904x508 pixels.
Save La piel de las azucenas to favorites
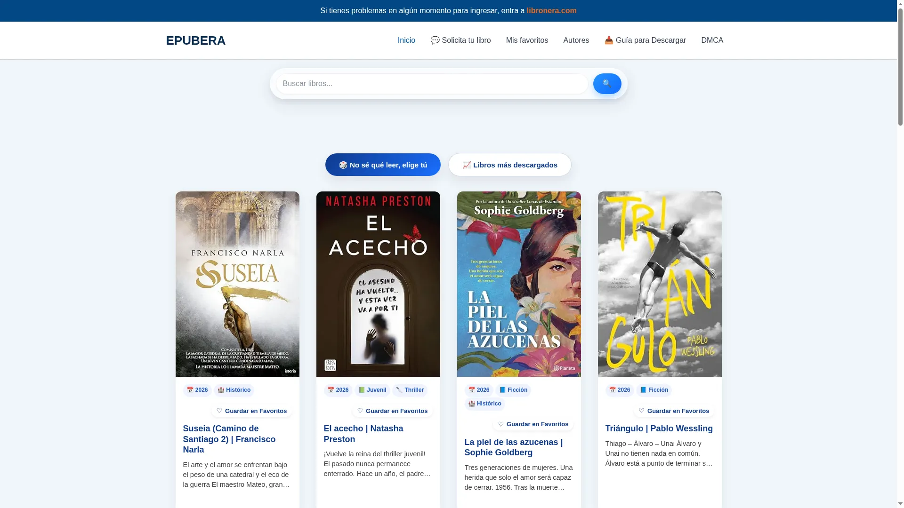click(x=533, y=424)
